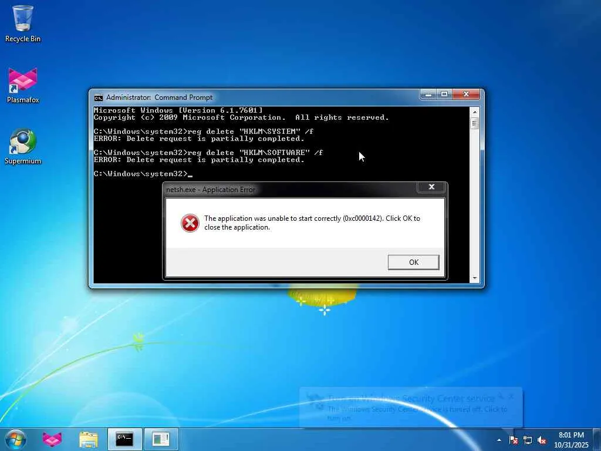The image size is (601, 451).
Task: Click the red error icon in the dialog
Action: pos(190,223)
